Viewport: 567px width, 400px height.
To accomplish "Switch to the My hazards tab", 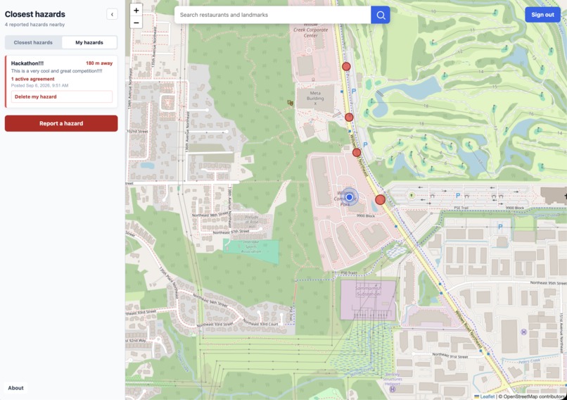I will click(x=89, y=42).
